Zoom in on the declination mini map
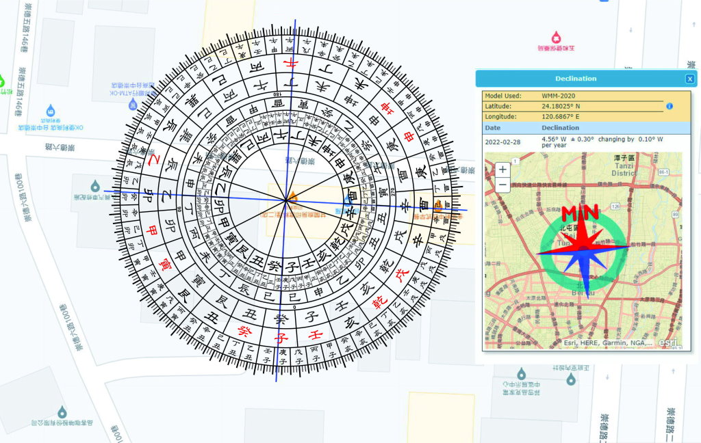Screen dimensions: 701x443 (502, 169)
